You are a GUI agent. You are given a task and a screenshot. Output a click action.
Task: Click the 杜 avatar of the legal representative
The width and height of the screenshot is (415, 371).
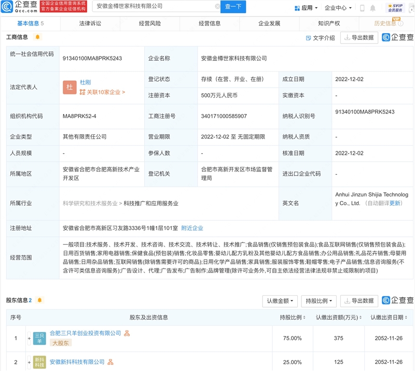coord(70,87)
